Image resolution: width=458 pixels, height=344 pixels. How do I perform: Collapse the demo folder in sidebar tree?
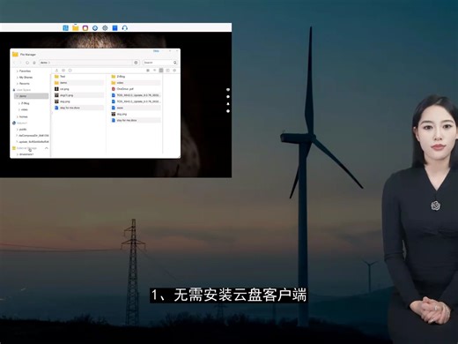tap(18, 96)
